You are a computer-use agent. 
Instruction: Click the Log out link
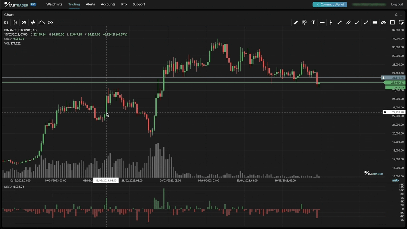click(397, 4)
